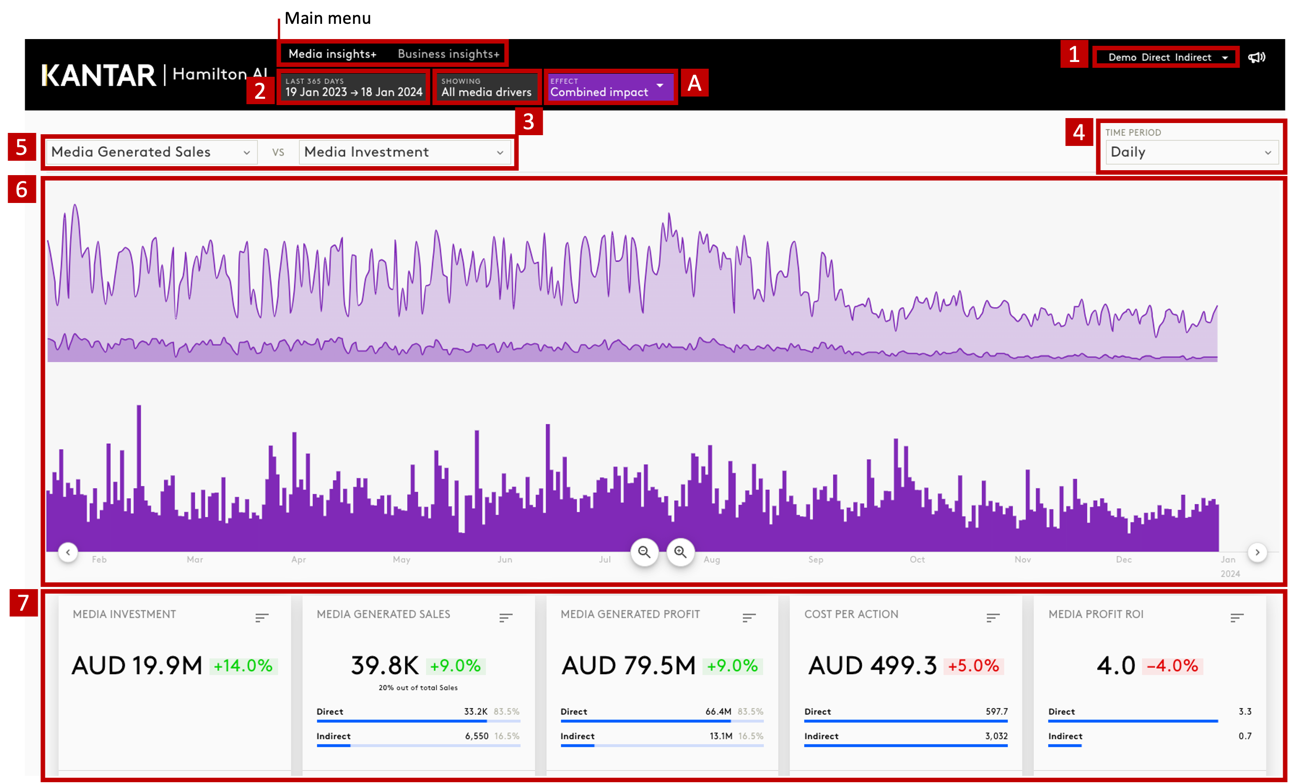The width and height of the screenshot is (1289, 784).
Task: Open the Media Investment comparison dropdown
Action: click(x=404, y=152)
